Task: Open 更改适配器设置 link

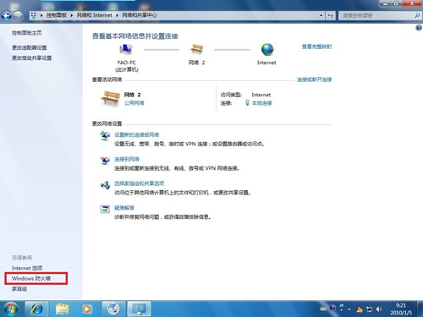Action: click(30, 47)
